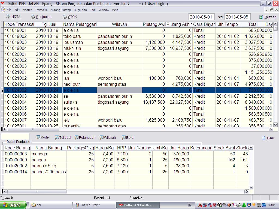Viewport: 279px width, 209px height.
Task: Click the NOTA printer icon
Action: click(8, 17)
